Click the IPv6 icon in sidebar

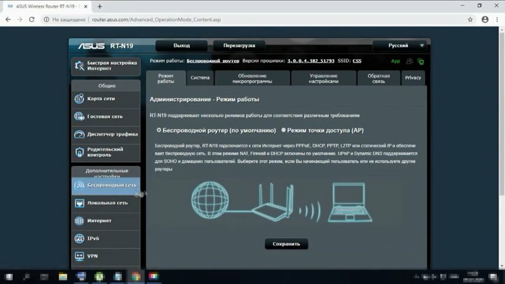click(x=79, y=238)
